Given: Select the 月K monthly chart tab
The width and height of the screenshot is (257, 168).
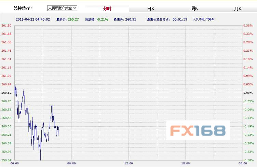Looking at the screenshot, I should coord(238,9).
